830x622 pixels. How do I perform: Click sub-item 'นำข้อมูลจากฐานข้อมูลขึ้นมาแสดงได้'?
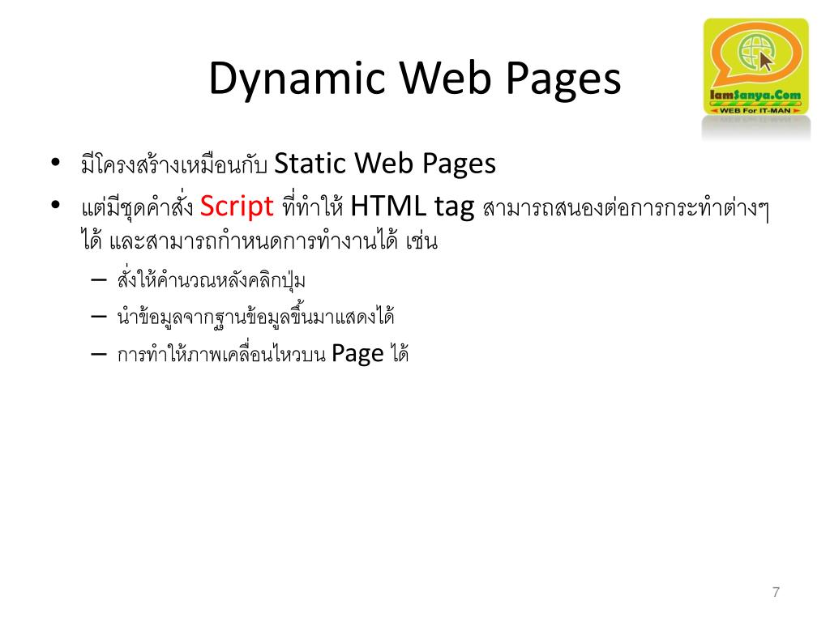click(255, 317)
